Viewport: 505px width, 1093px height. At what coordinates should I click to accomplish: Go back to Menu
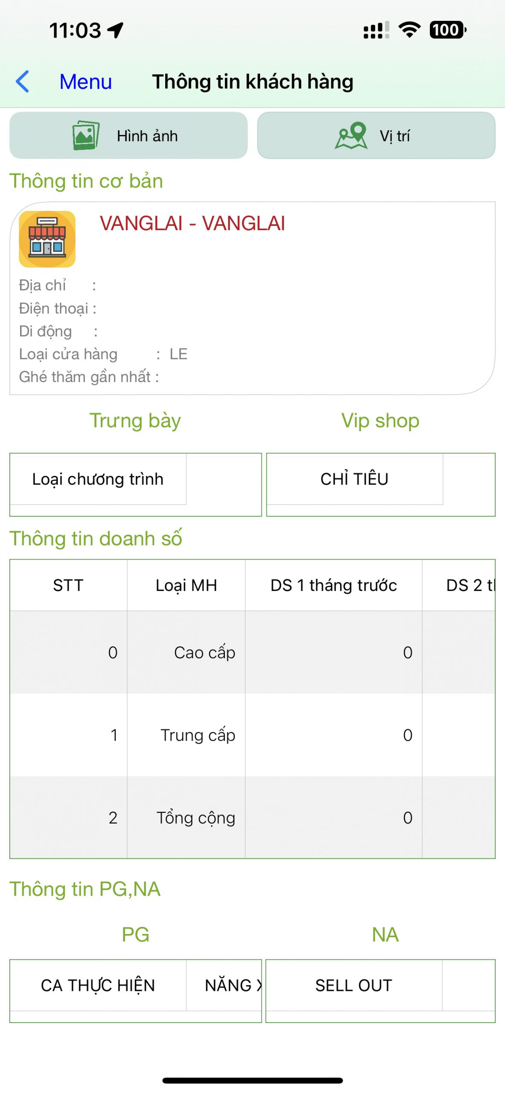[85, 81]
